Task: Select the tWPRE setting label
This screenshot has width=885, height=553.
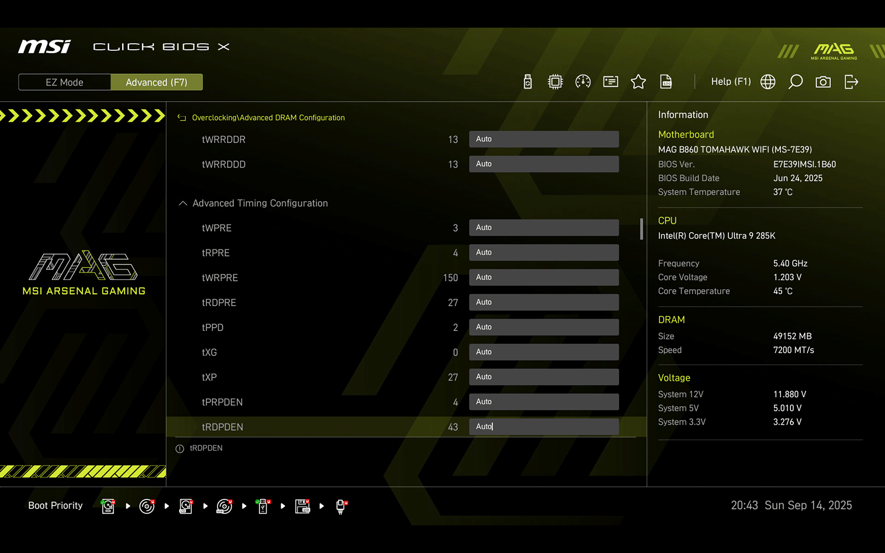Action: pyautogui.click(x=217, y=228)
